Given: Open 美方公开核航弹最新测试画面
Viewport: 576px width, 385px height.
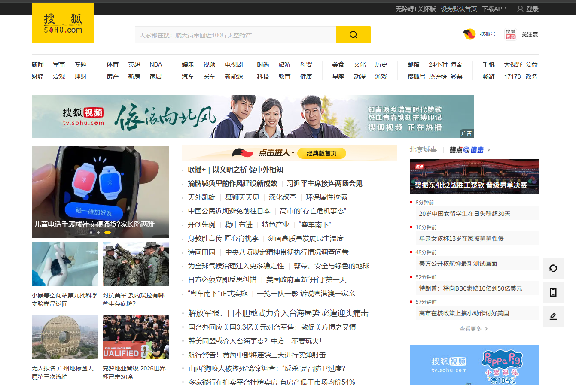Looking at the screenshot, I should (x=458, y=264).
